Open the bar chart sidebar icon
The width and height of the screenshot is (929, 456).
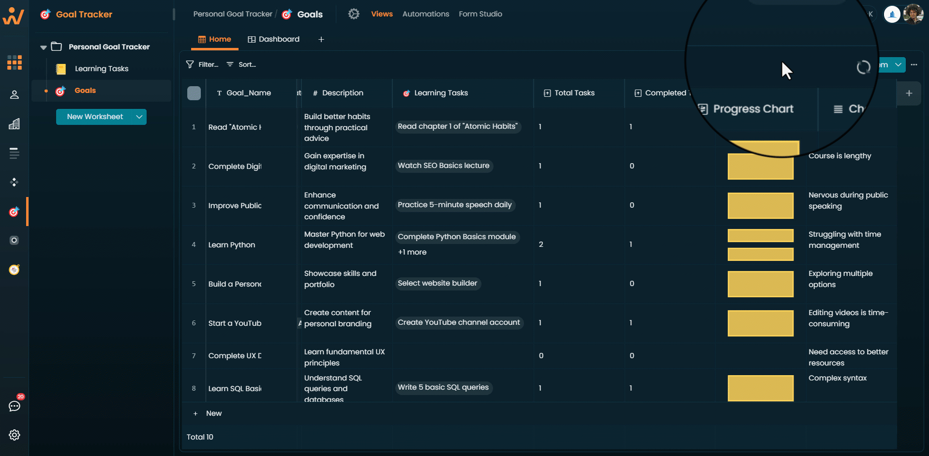15,124
